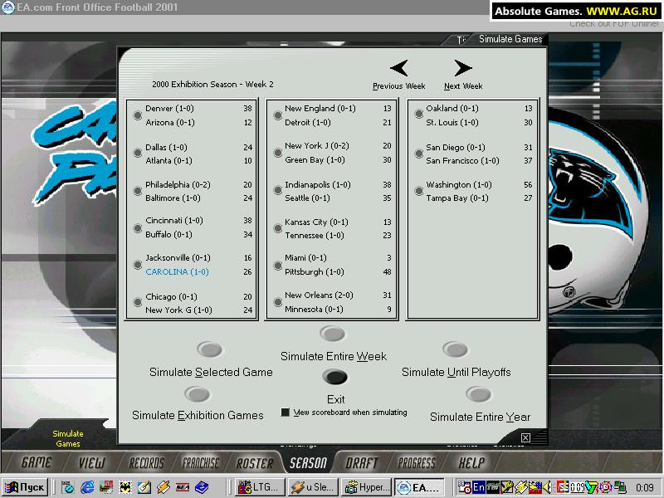The height and width of the screenshot is (498, 664).
Task: Click the CAROLINA (1-0) team name
Action: pos(177,272)
